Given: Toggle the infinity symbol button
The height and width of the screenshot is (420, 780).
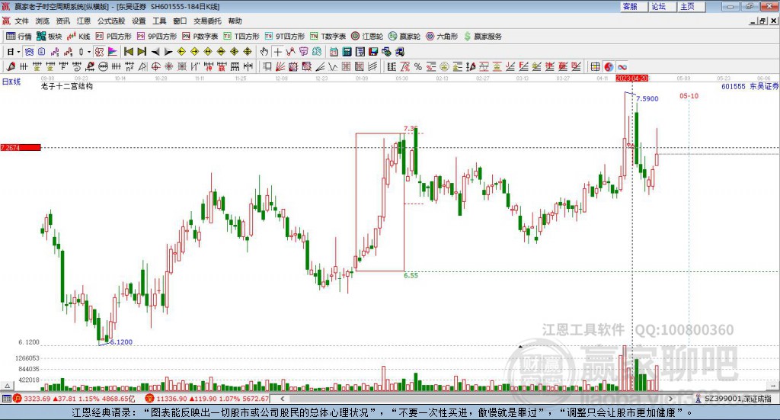Looking at the screenshot, I should tap(622, 66).
